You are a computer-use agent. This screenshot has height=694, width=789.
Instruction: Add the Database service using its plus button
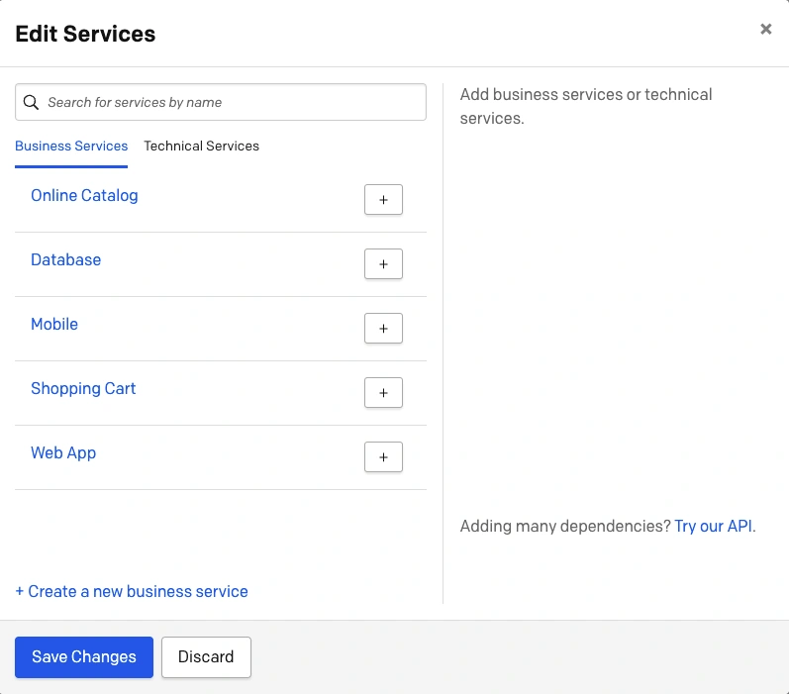click(x=383, y=264)
